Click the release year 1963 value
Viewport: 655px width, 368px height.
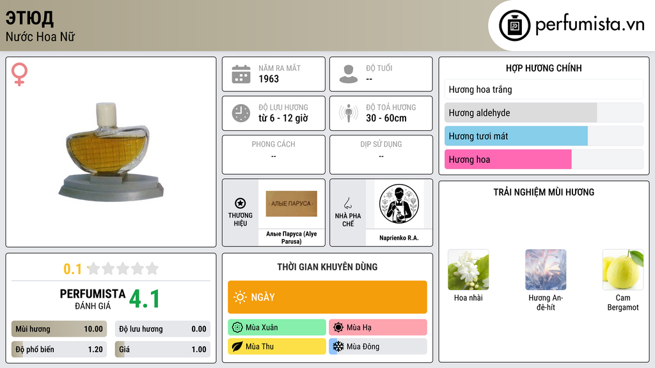[x=269, y=79]
